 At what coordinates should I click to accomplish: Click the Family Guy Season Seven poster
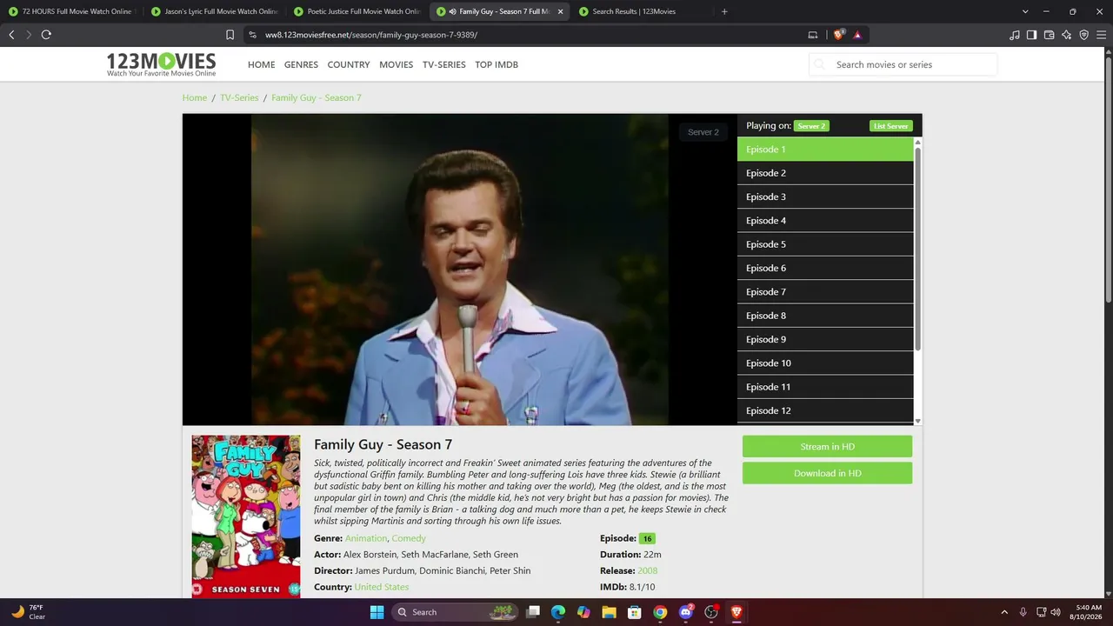(246, 516)
